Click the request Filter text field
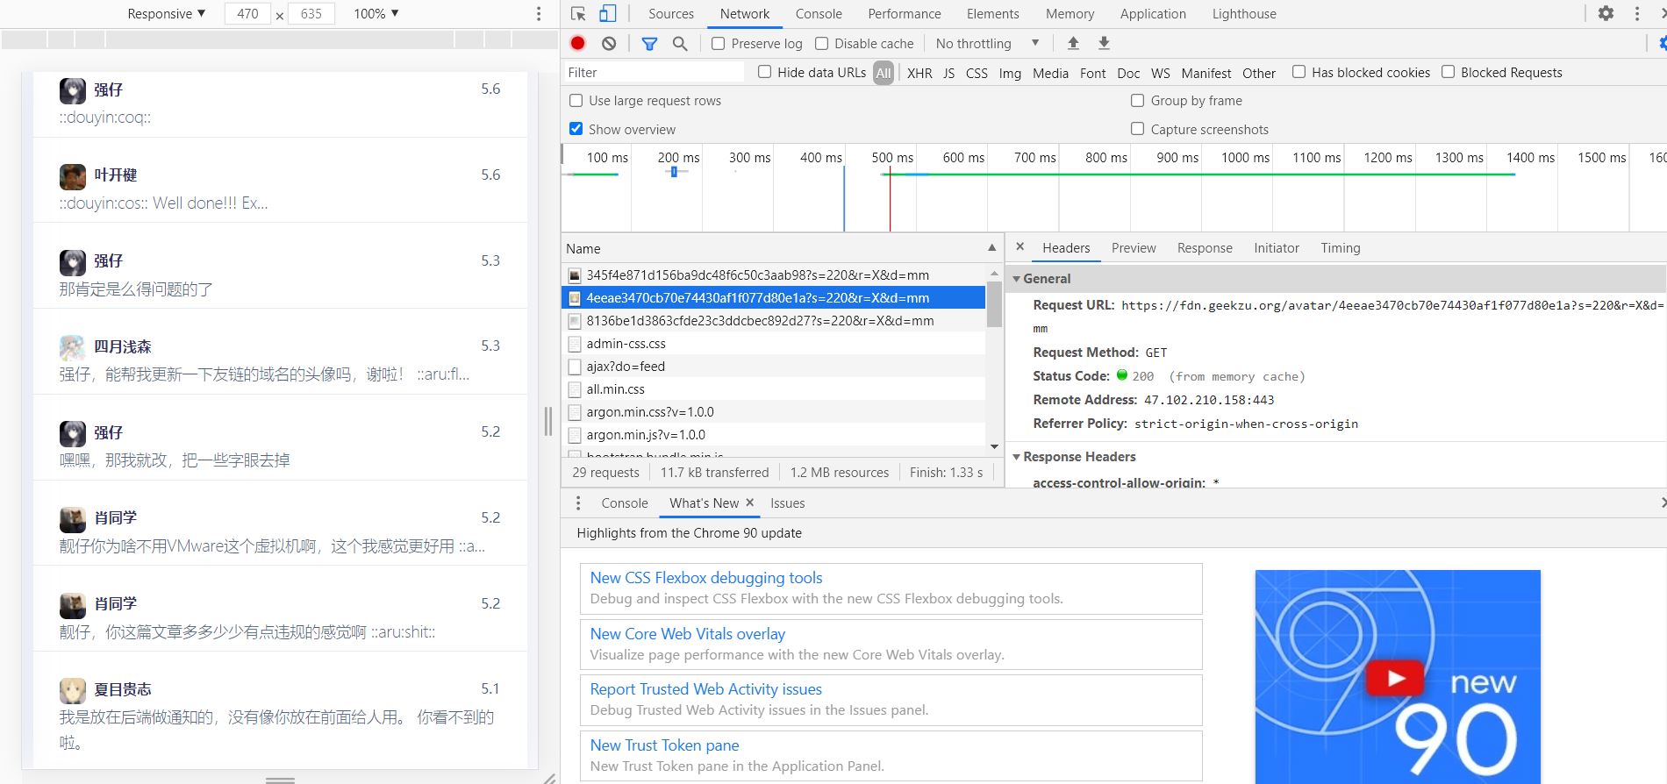 point(654,73)
